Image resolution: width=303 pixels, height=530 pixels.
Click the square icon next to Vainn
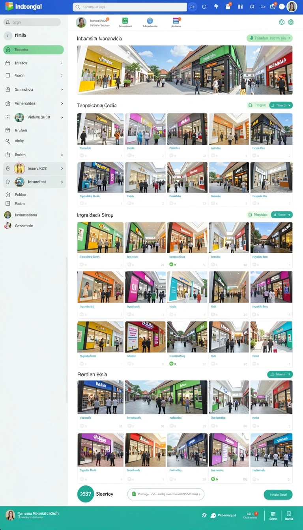click(7, 75)
